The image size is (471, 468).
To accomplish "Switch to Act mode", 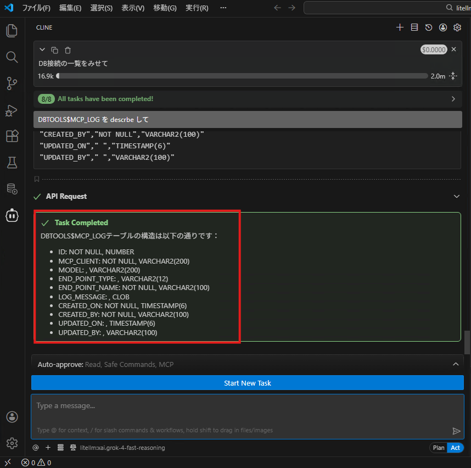I will (455, 448).
